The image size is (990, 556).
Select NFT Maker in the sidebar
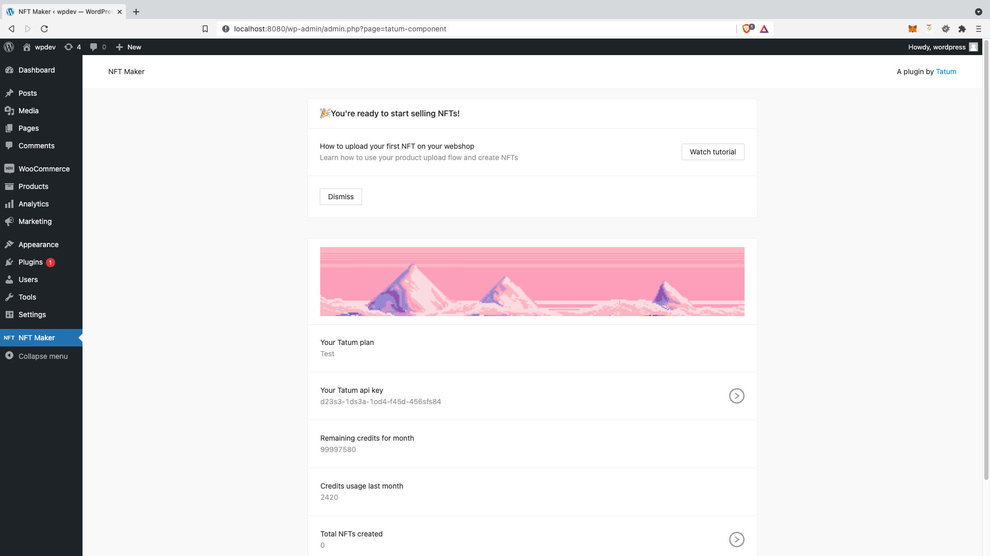(x=41, y=338)
